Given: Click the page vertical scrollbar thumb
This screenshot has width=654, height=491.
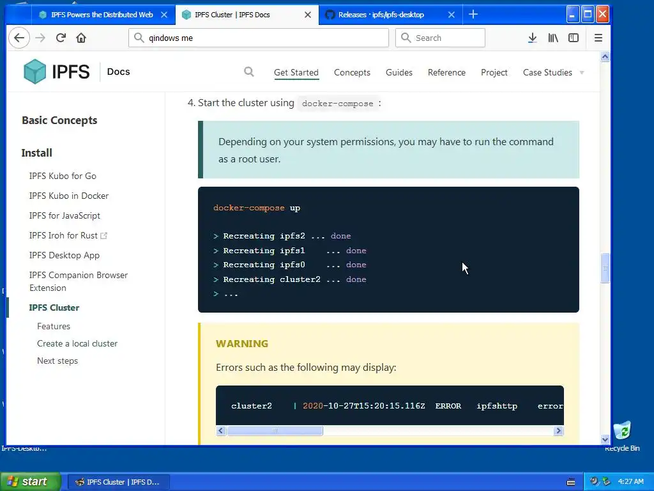Looking at the screenshot, I should [x=605, y=268].
